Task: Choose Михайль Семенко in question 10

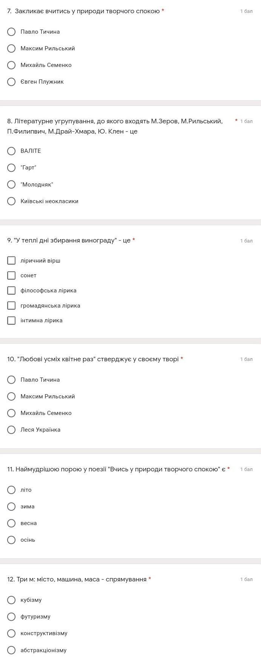Action: [11, 413]
